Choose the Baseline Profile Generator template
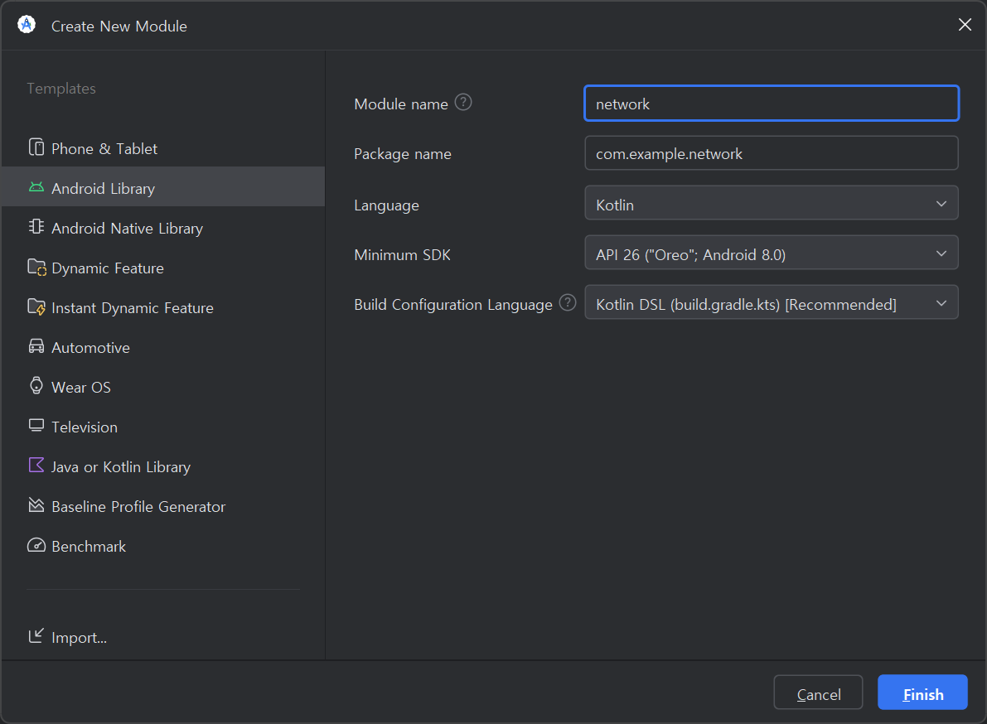 (x=163, y=506)
